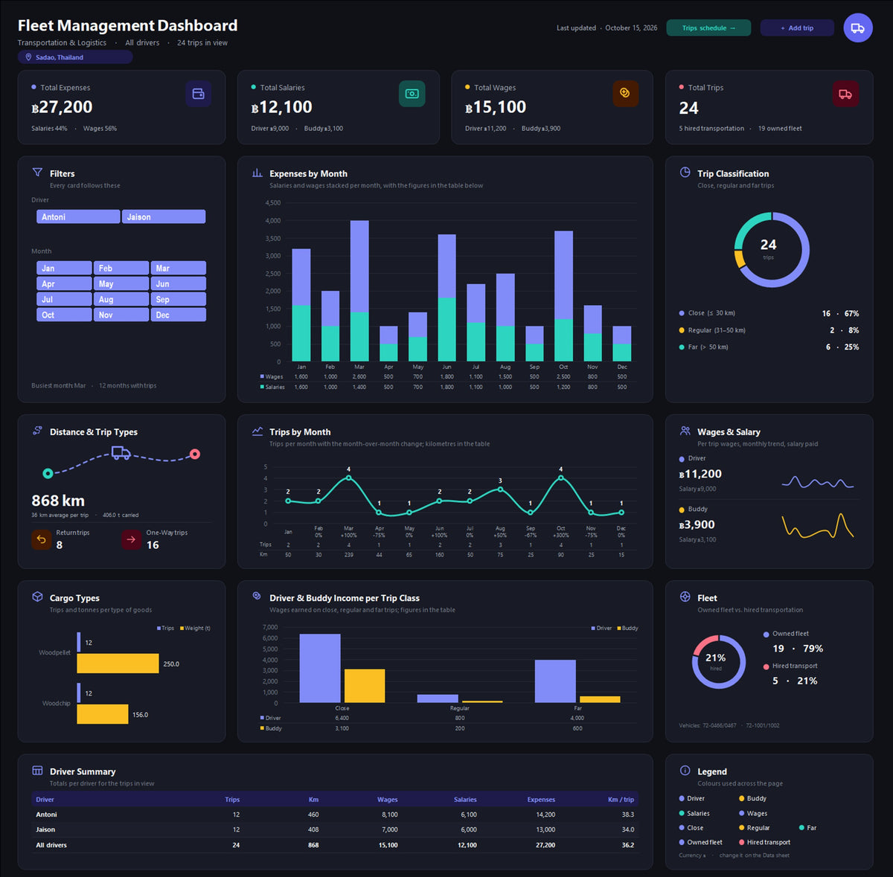Screen dimensions: 893x877
Task: Click the One-Way trips arrow icon
Action: click(x=131, y=539)
